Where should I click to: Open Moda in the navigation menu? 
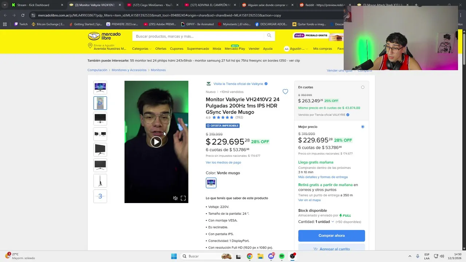point(217,49)
